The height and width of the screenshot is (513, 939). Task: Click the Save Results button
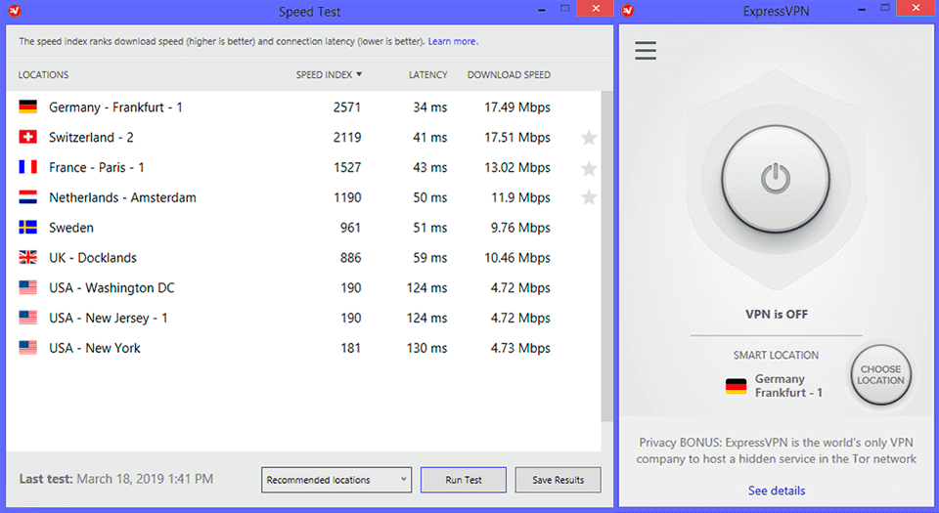559,480
